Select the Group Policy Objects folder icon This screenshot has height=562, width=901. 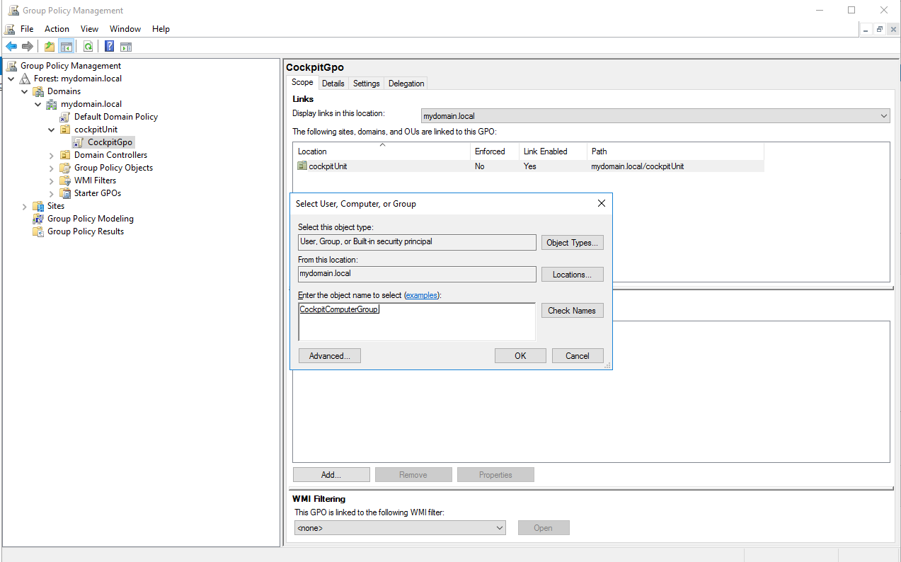click(x=65, y=168)
